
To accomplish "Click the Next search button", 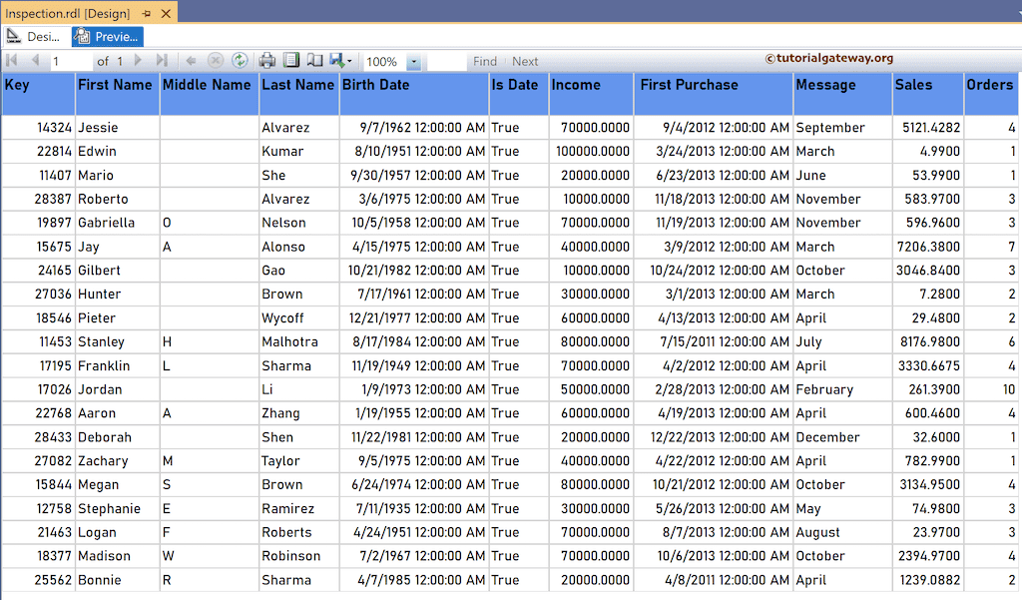I will [526, 61].
